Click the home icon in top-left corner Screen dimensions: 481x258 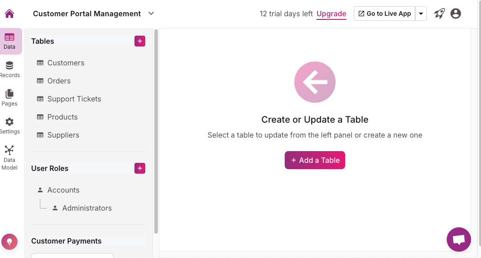(x=9, y=14)
